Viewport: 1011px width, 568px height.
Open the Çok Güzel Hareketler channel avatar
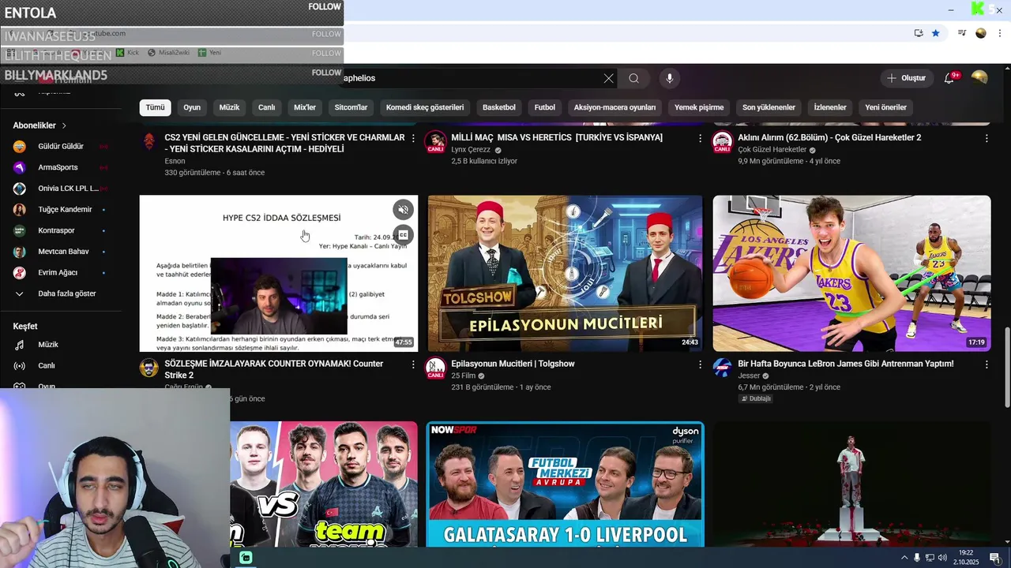722,142
